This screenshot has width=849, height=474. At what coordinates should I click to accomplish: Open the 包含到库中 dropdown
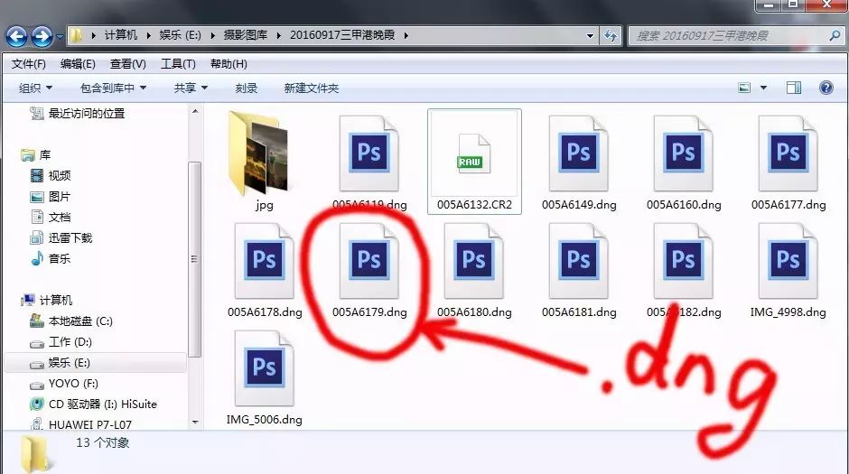tap(113, 88)
